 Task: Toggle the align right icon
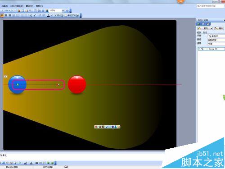pyautogui.click(x=10, y=15)
